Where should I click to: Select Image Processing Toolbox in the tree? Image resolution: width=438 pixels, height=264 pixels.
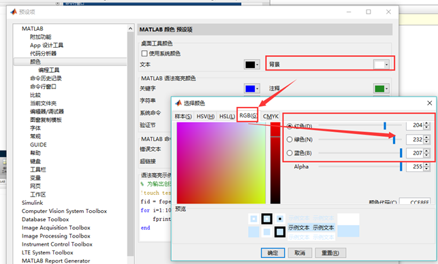point(56,236)
